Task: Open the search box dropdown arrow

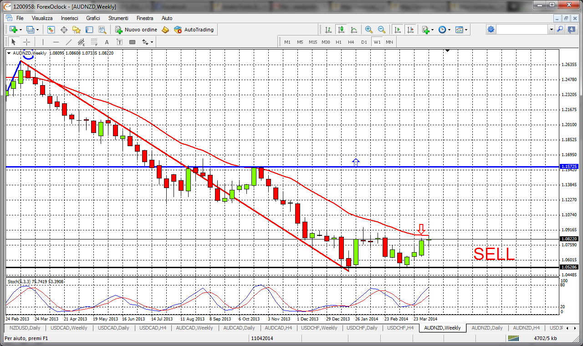Action: (552, 30)
